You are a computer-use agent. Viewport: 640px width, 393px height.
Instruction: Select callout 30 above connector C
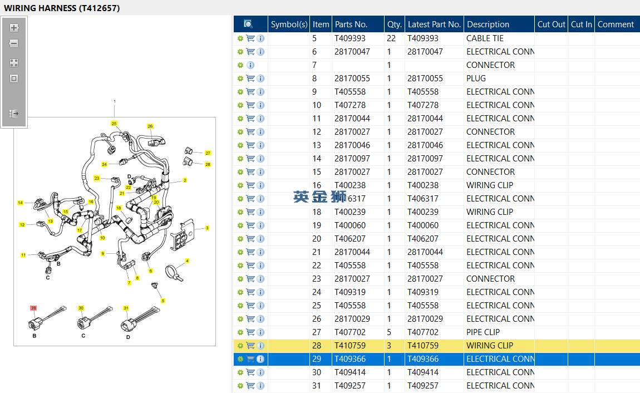coord(81,308)
